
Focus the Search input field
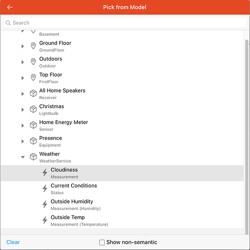tap(125, 23)
